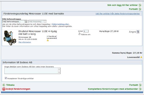Click 'Avbryt förskrivningen' red text
Screen dimensions: 144x95
(18, 89)
